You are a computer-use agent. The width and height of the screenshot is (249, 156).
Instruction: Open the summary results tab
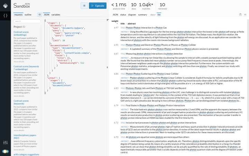[x=142, y=15]
